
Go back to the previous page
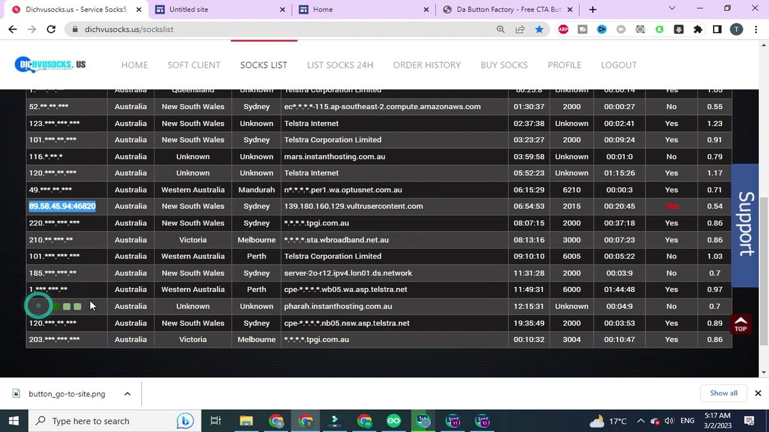point(13,29)
